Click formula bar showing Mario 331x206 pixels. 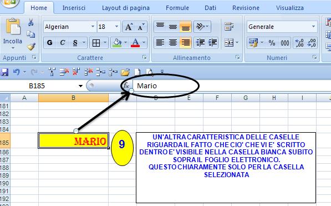(231, 86)
